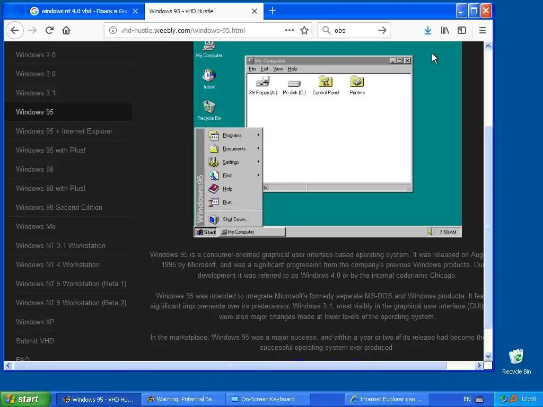Submit search with the go arrow
The width and height of the screenshot is (543, 407).
point(382,30)
